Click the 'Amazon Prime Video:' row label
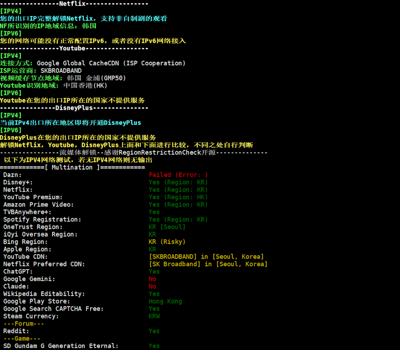Screen dimensions: 400x350 [38, 205]
